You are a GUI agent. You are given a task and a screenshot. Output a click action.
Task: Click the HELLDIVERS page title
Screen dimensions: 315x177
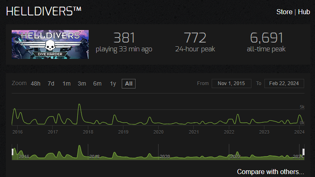44,11
